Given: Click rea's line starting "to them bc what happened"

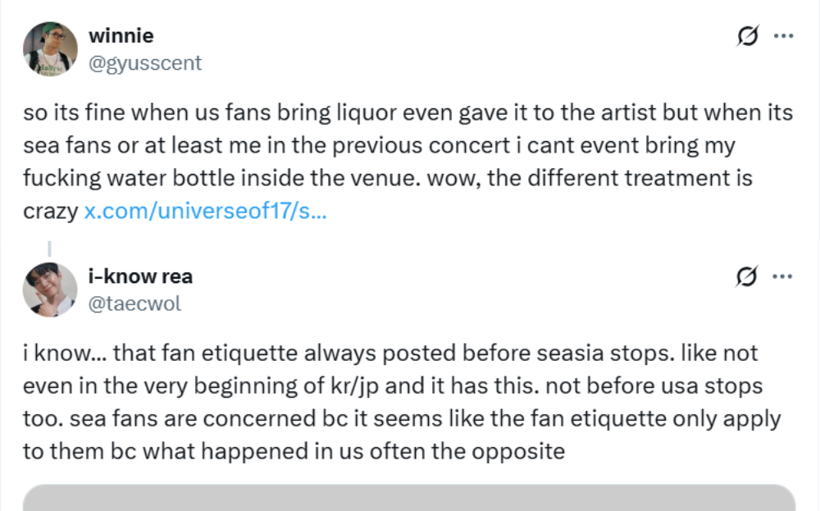Looking at the screenshot, I should [294, 452].
